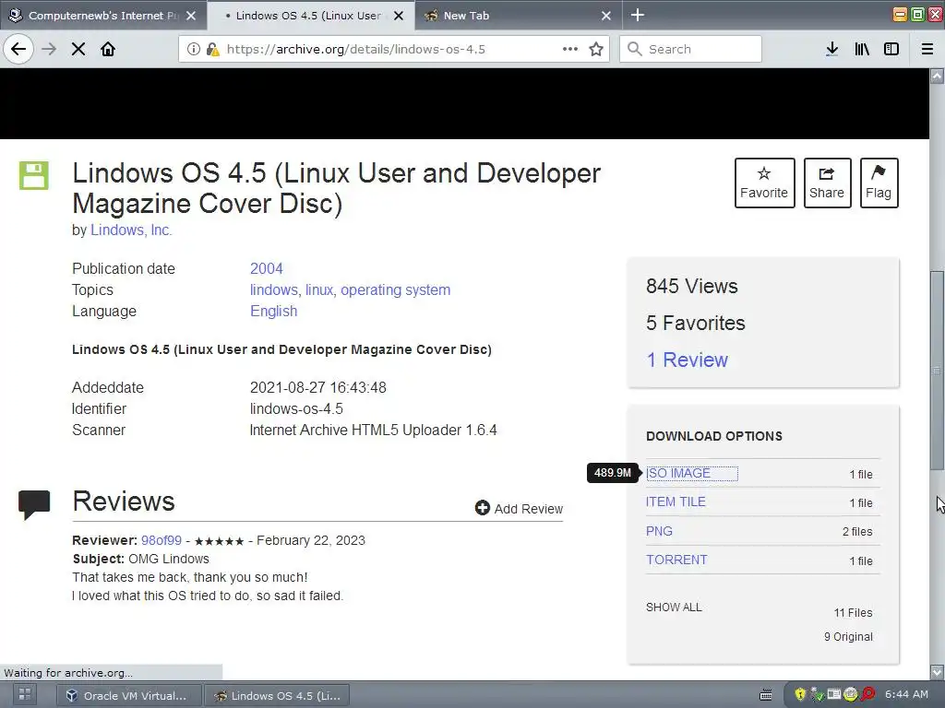The image size is (945, 708).
Task: Click the green floppy disk software icon
Action: [x=34, y=175]
